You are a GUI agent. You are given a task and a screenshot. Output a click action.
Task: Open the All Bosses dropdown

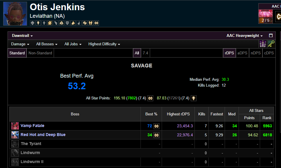click(47, 44)
